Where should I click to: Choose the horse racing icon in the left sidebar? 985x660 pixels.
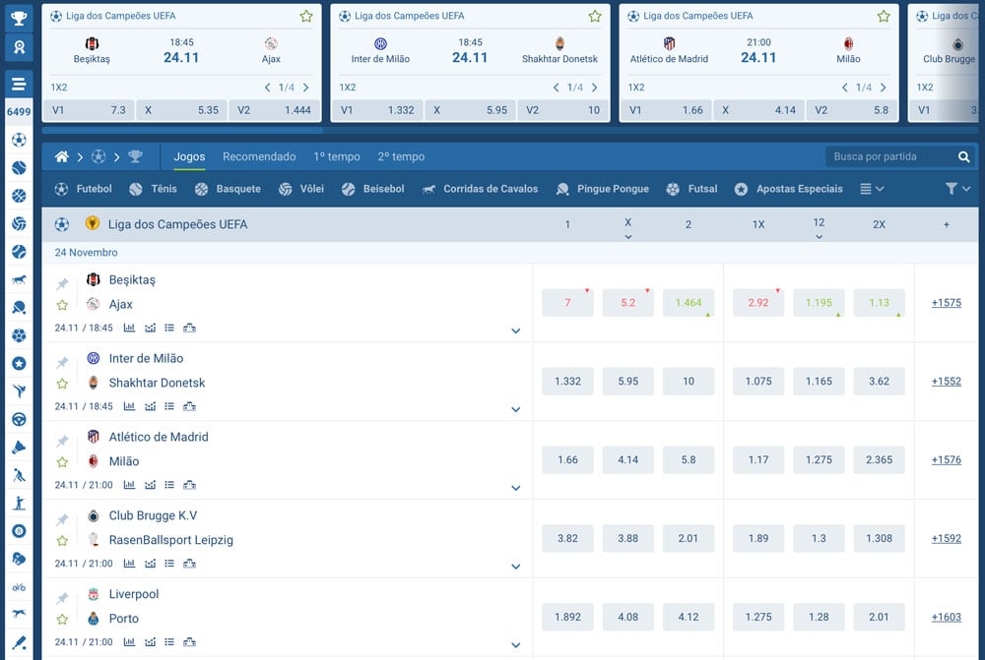(19, 279)
